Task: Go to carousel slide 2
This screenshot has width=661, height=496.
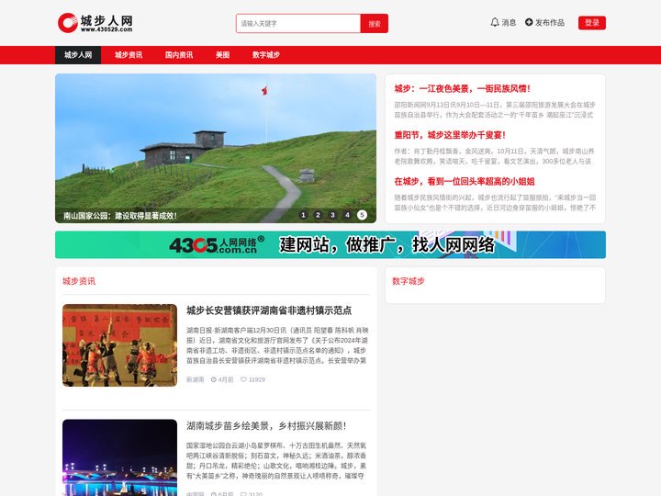Action: [318, 215]
